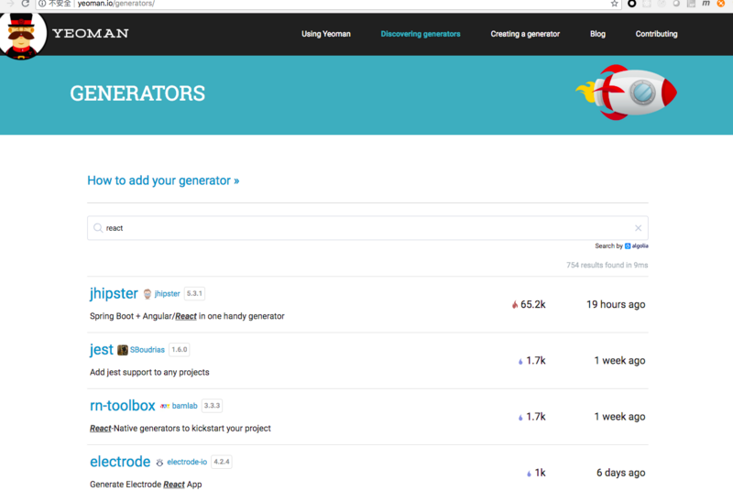The height and width of the screenshot is (491, 733).
Task: Click the 5.3.1 version badge
Action: (x=194, y=293)
